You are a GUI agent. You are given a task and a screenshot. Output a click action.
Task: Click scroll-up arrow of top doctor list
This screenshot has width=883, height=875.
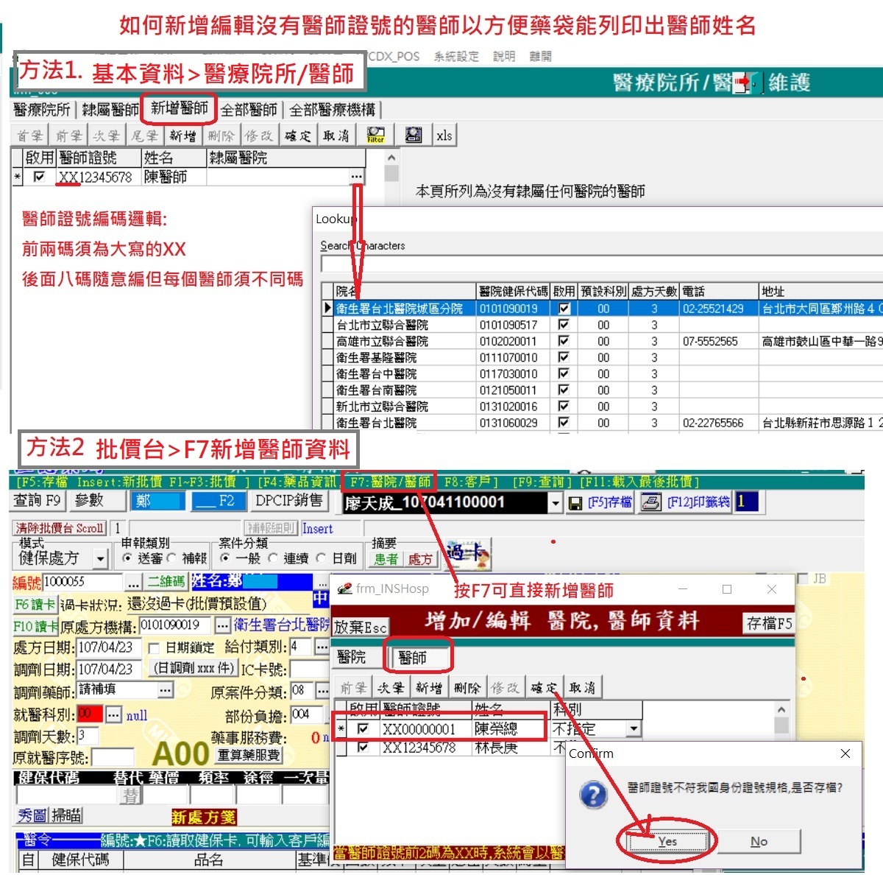click(x=391, y=158)
